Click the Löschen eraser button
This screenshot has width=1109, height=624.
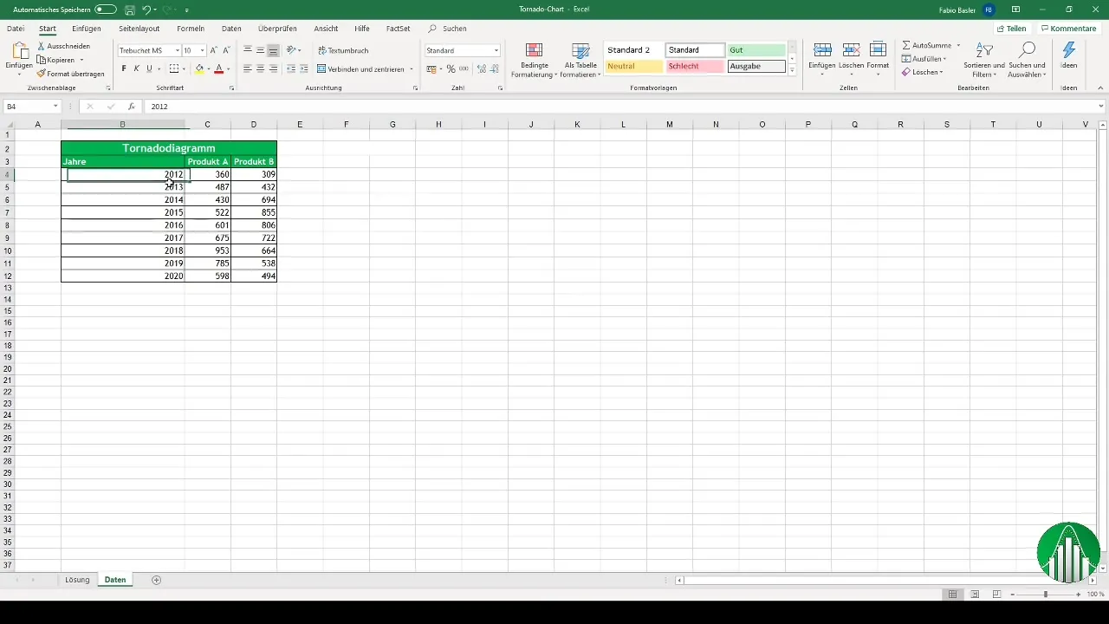[x=922, y=72]
